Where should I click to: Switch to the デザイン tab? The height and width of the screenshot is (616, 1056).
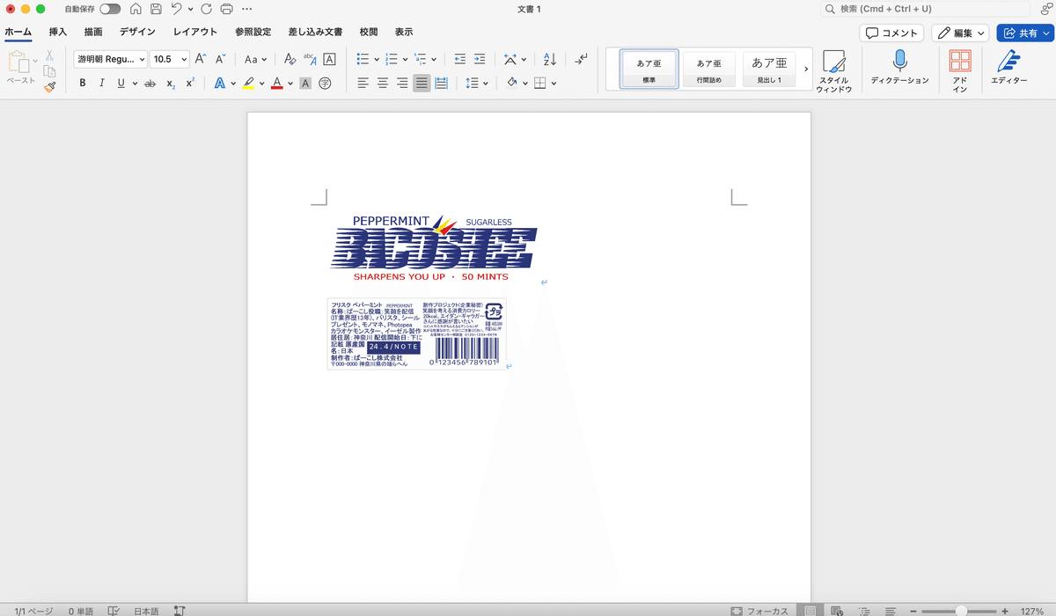[137, 32]
